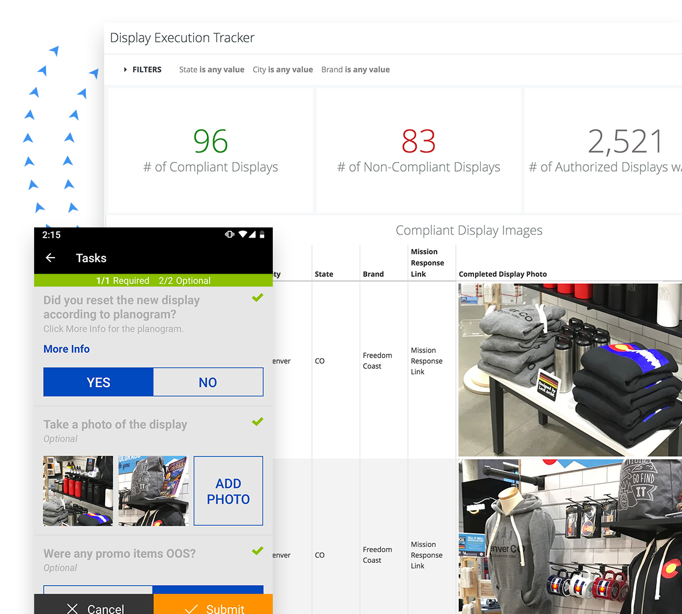Image resolution: width=682 pixels, height=614 pixels.
Task: Tap the checkmark beside 'Take a photo of the display'
Action: tap(257, 421)
